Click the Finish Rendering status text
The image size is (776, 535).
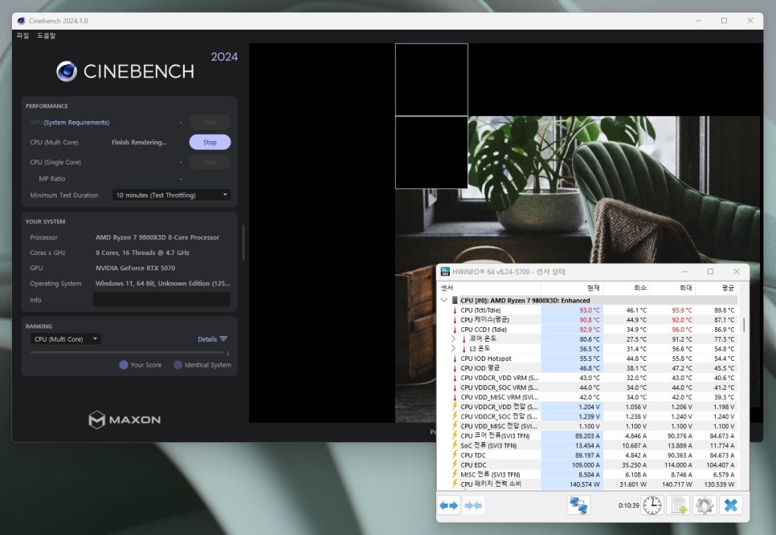[x=139, y=142]
